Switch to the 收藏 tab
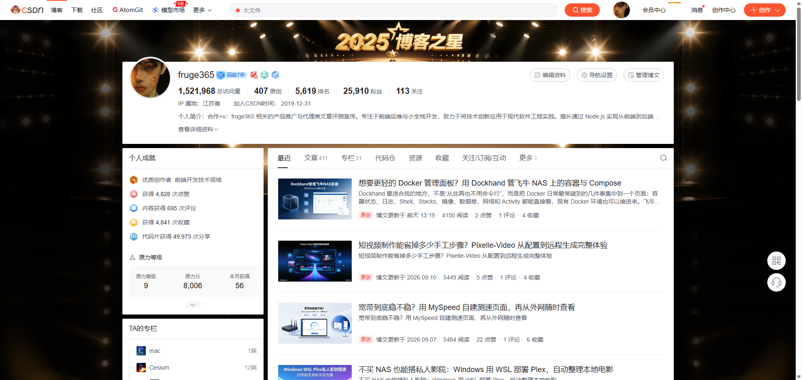 coord(442,158)
